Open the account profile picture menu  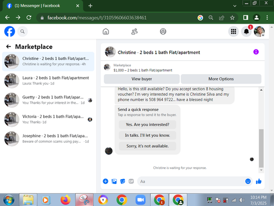point(259,31)
